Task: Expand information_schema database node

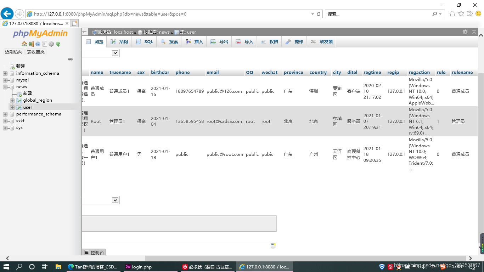Action: pyautogui.click(x=5, y=74)
